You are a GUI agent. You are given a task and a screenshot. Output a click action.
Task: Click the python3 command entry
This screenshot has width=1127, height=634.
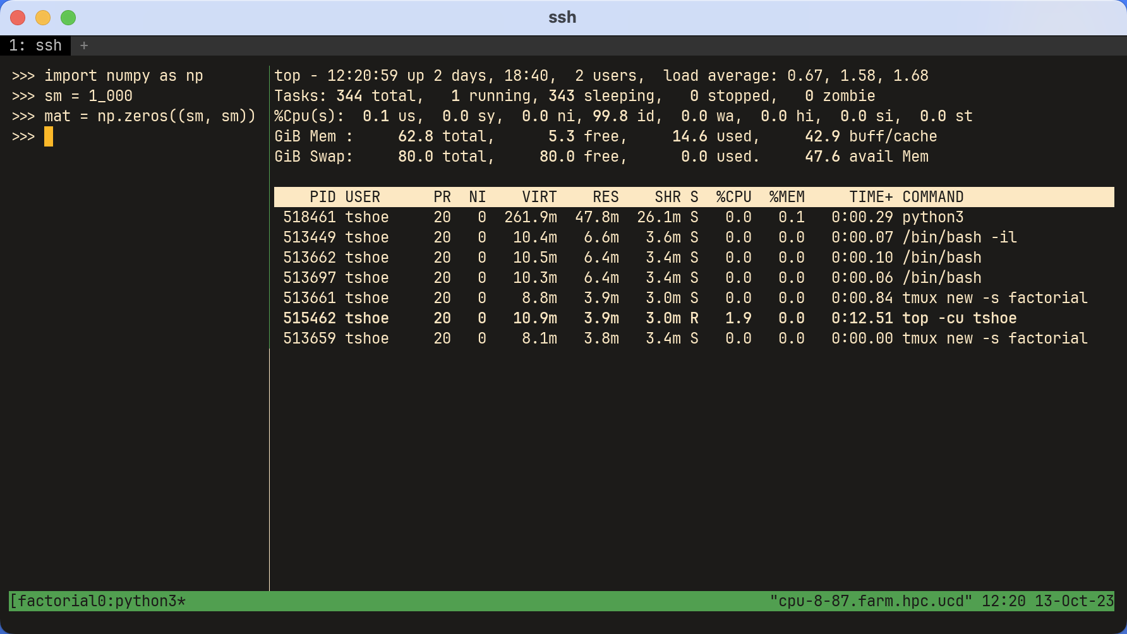pos(933,217)
